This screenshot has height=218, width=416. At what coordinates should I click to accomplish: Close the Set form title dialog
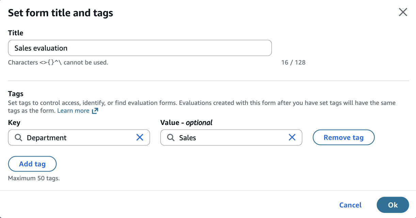pos(403,13)
